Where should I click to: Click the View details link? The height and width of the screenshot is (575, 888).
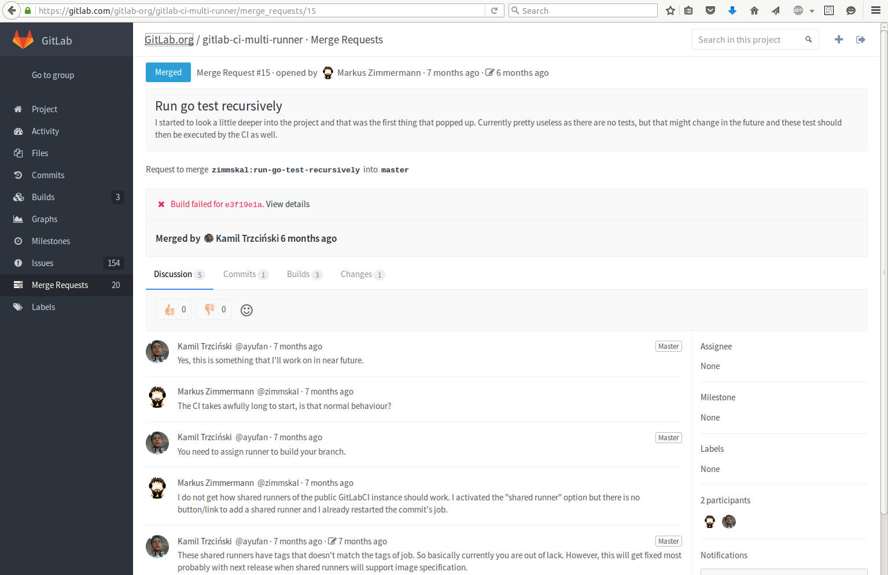[x=288, y=204]
